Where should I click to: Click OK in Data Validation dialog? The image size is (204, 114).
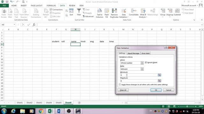point(156,90)
